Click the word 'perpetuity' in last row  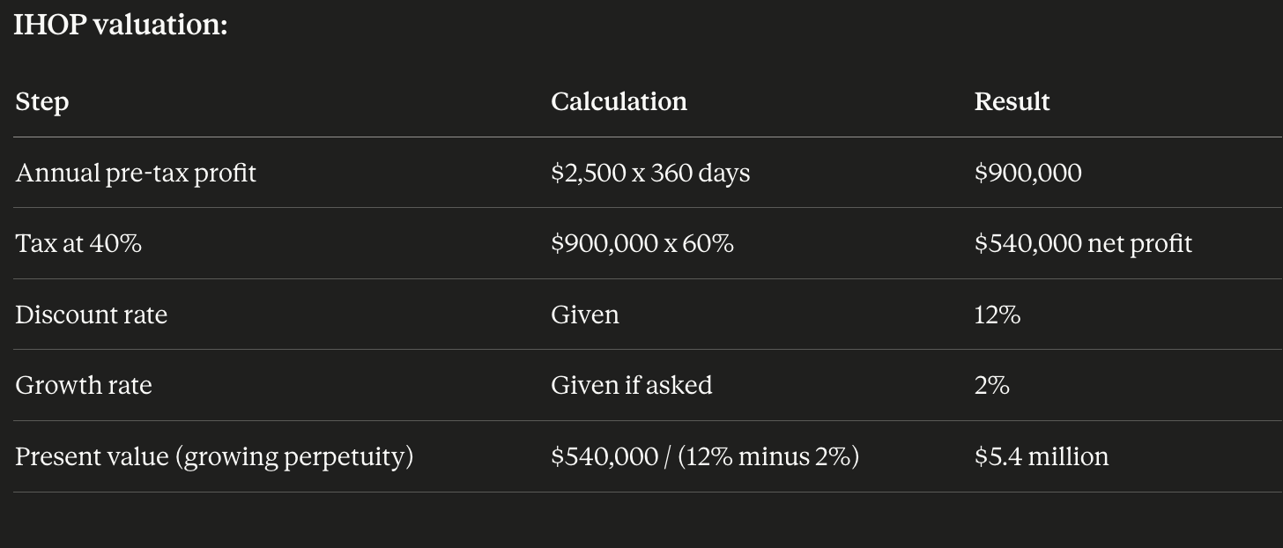point(344,457)
